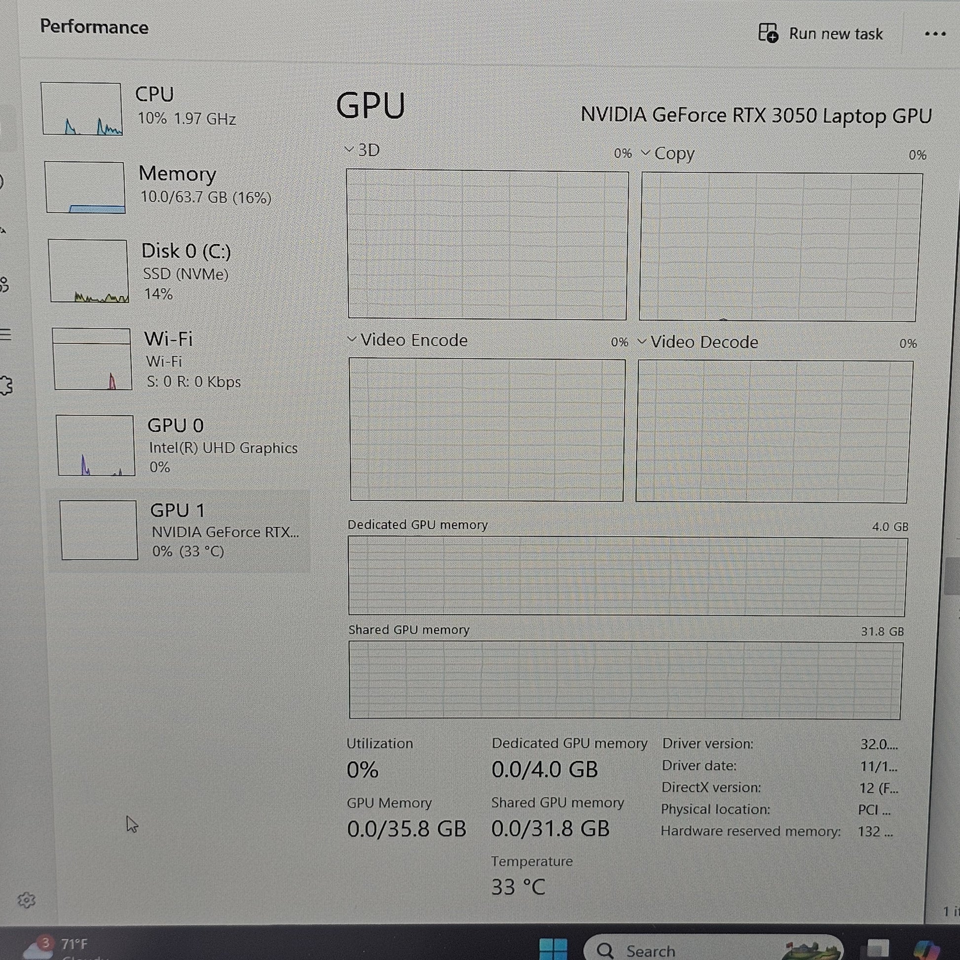Open the three-dot more options menu

[935, 34]
